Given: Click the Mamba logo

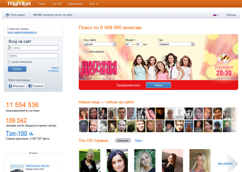Looking at the screenshot, I should [x=19, y=4].
